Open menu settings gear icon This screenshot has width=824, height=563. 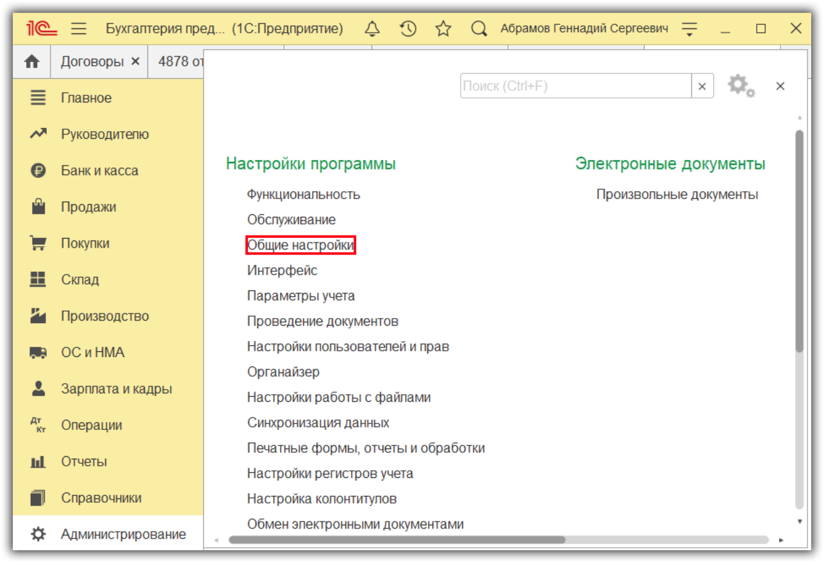(x=741, y=86)
